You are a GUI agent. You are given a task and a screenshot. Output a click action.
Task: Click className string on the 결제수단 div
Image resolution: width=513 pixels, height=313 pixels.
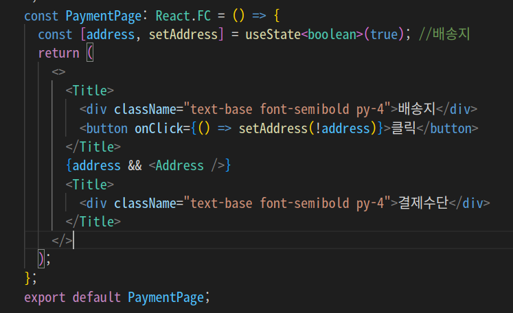pyautogui.click(x=287, y=203)
